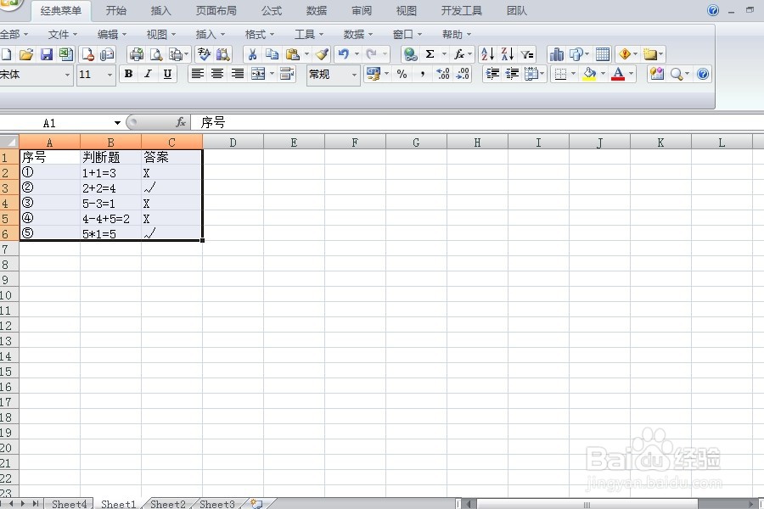Toggle underline formatting
The image size is (764, 509).
pos(167,74)
